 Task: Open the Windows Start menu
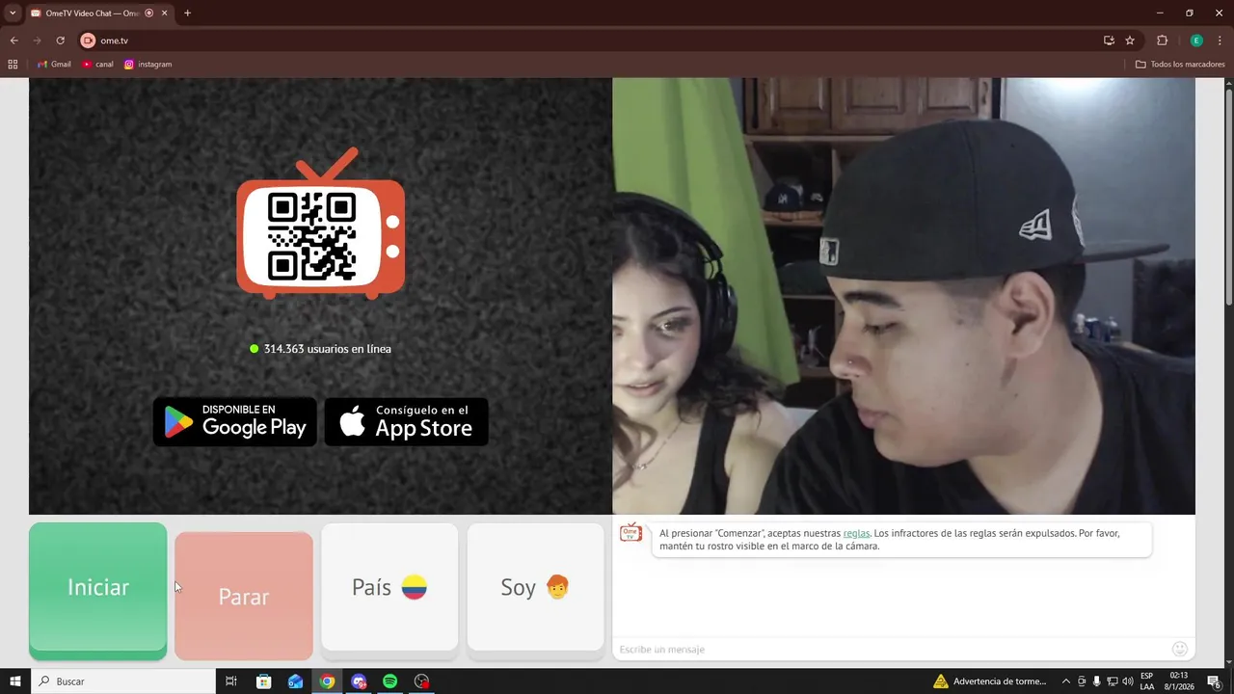(x=14, y=681)
